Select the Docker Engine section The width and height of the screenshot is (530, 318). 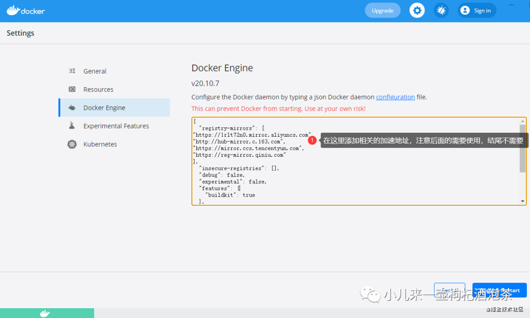114,108
